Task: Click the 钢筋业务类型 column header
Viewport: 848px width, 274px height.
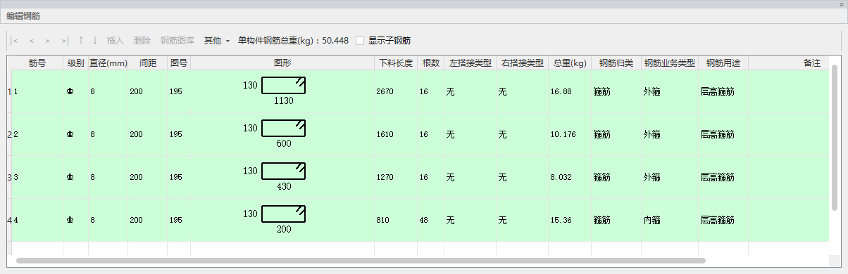Action: coord(670,63)
